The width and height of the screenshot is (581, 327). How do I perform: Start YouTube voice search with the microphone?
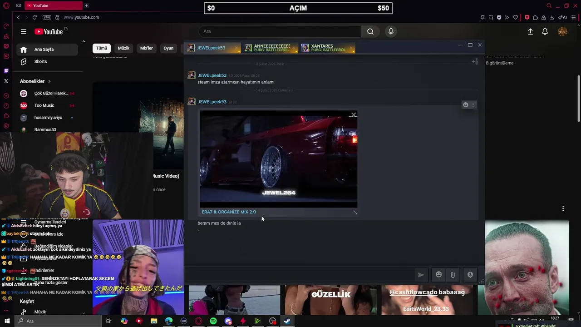pyautogui.click(x=391, y=31)
